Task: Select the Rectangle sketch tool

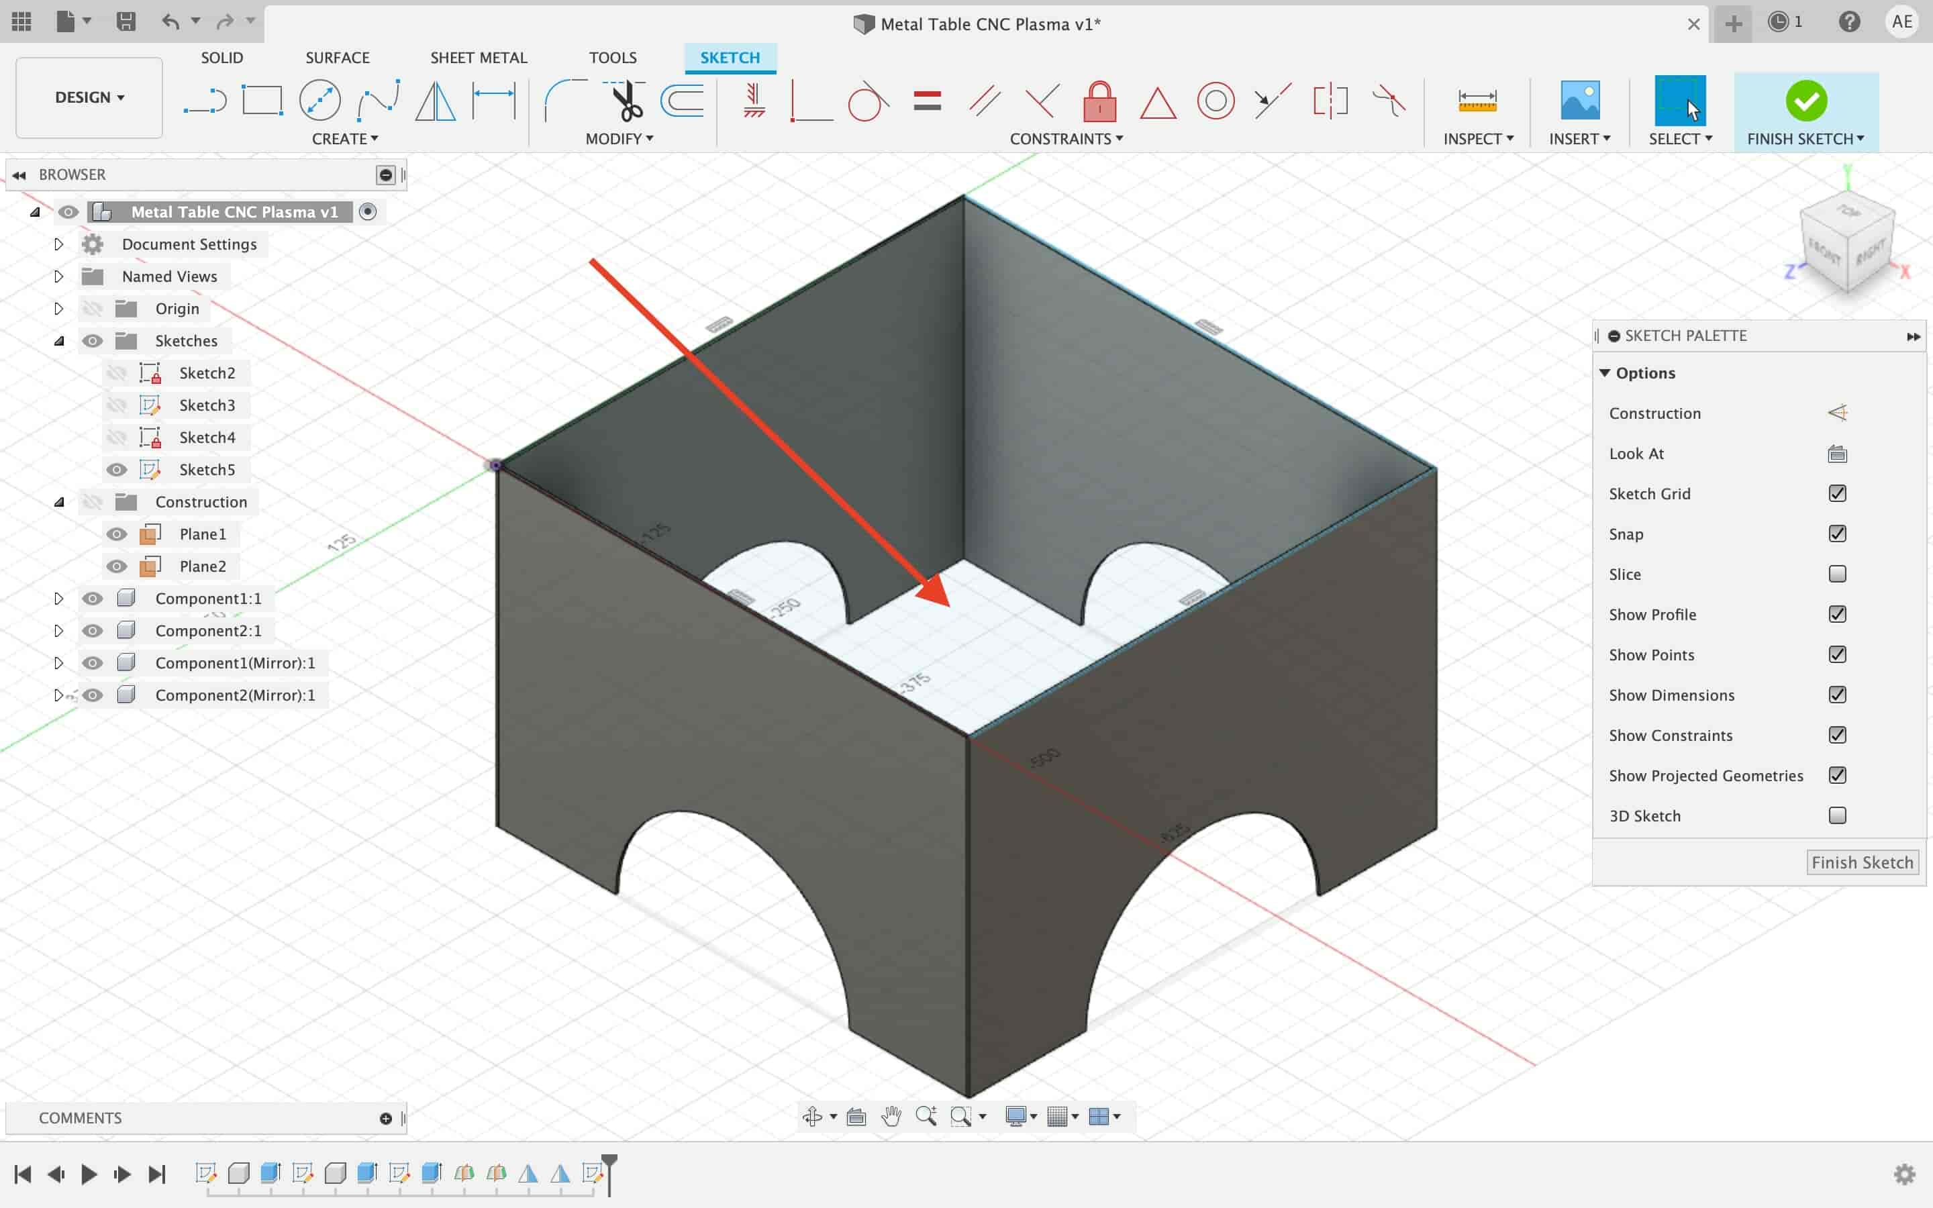Action: click(x=262, y=101)
